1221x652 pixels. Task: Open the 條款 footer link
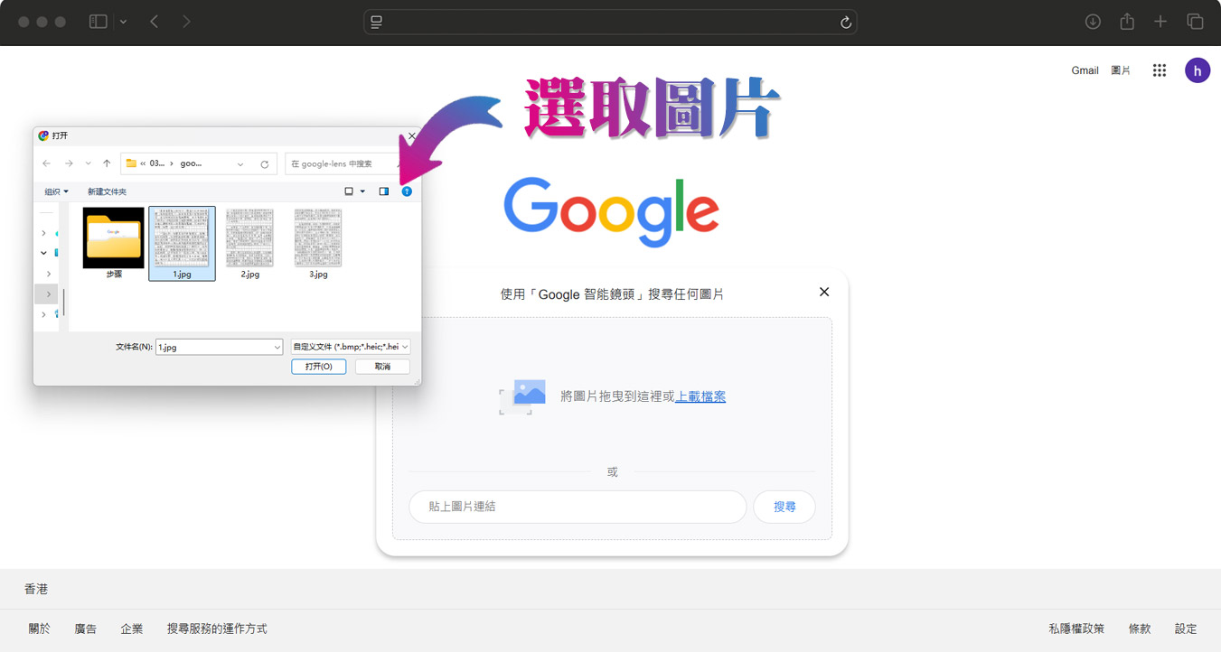(x=1140, y=629)
